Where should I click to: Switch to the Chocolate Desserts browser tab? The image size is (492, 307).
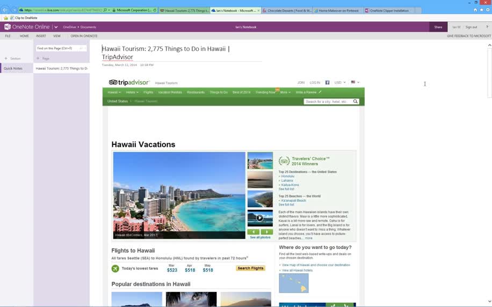(287, 10)
